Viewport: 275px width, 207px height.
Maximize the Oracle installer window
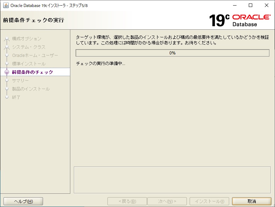(x=251, y=6)
